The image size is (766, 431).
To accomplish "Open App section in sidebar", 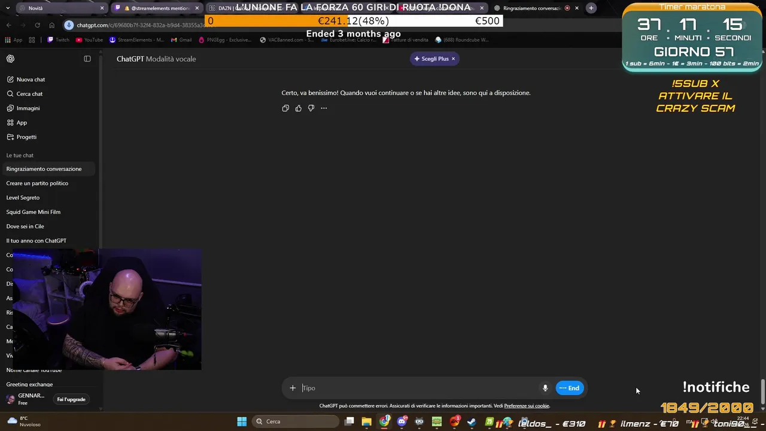I will tap(49, 123).
